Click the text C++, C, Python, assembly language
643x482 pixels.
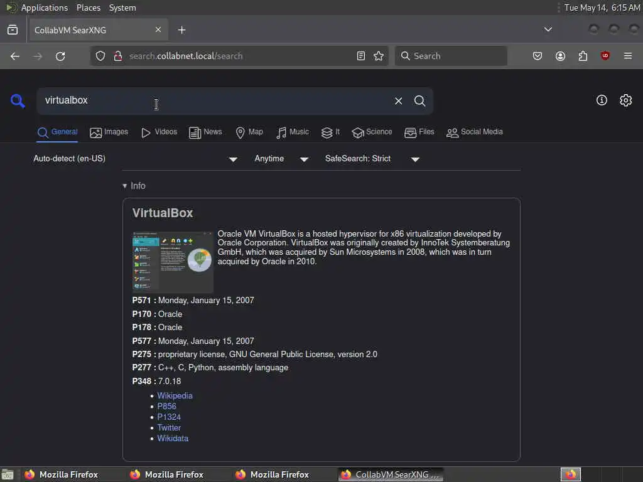pyautogui.click(x=223, y=368)
